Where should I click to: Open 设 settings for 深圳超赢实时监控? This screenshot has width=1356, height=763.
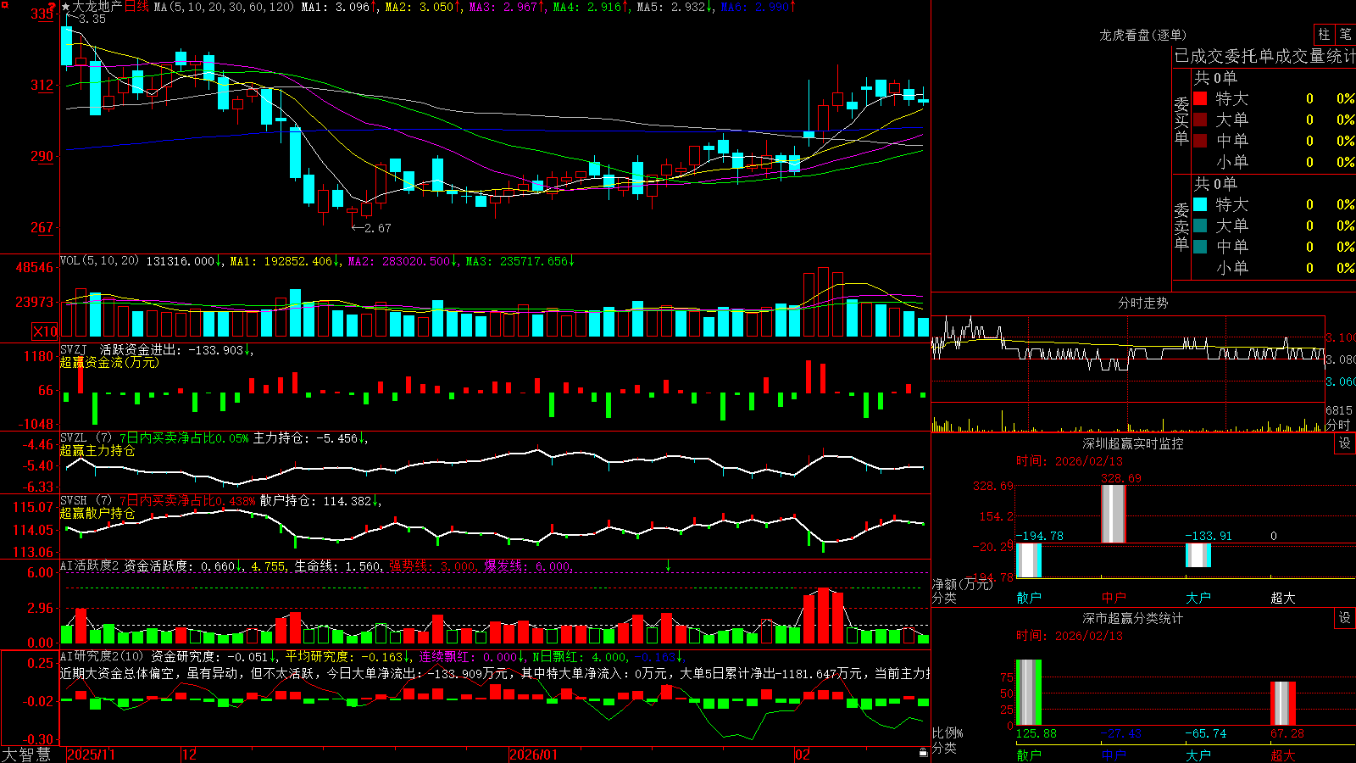pyautogui.click(x=1345, y=443)
